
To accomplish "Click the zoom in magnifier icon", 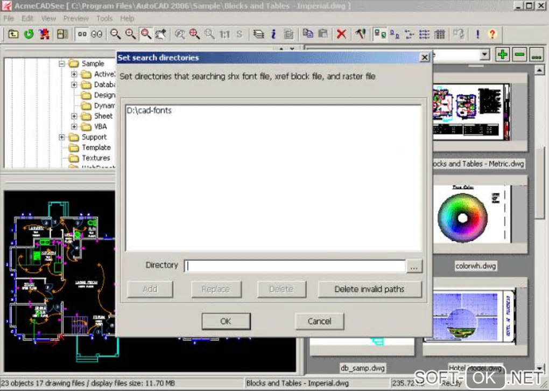I will point(131,34).
